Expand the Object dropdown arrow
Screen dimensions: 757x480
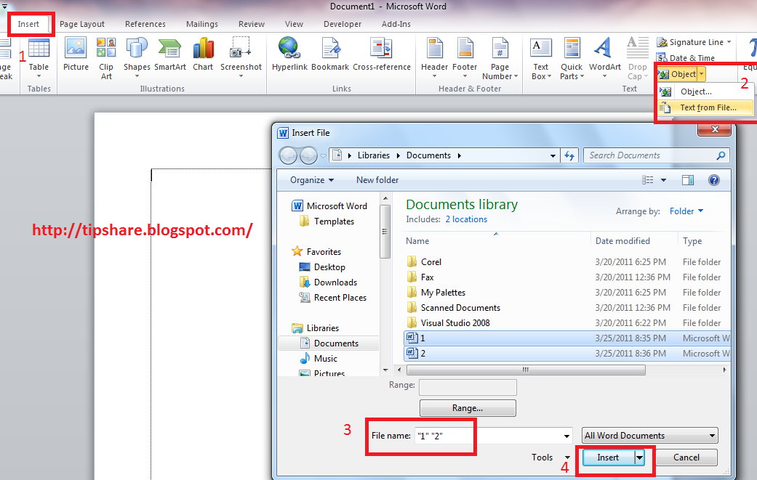702,74
